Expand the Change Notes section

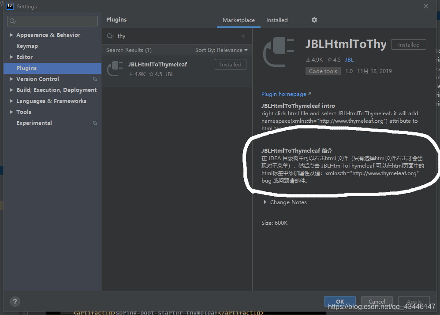tap(265, 202)
